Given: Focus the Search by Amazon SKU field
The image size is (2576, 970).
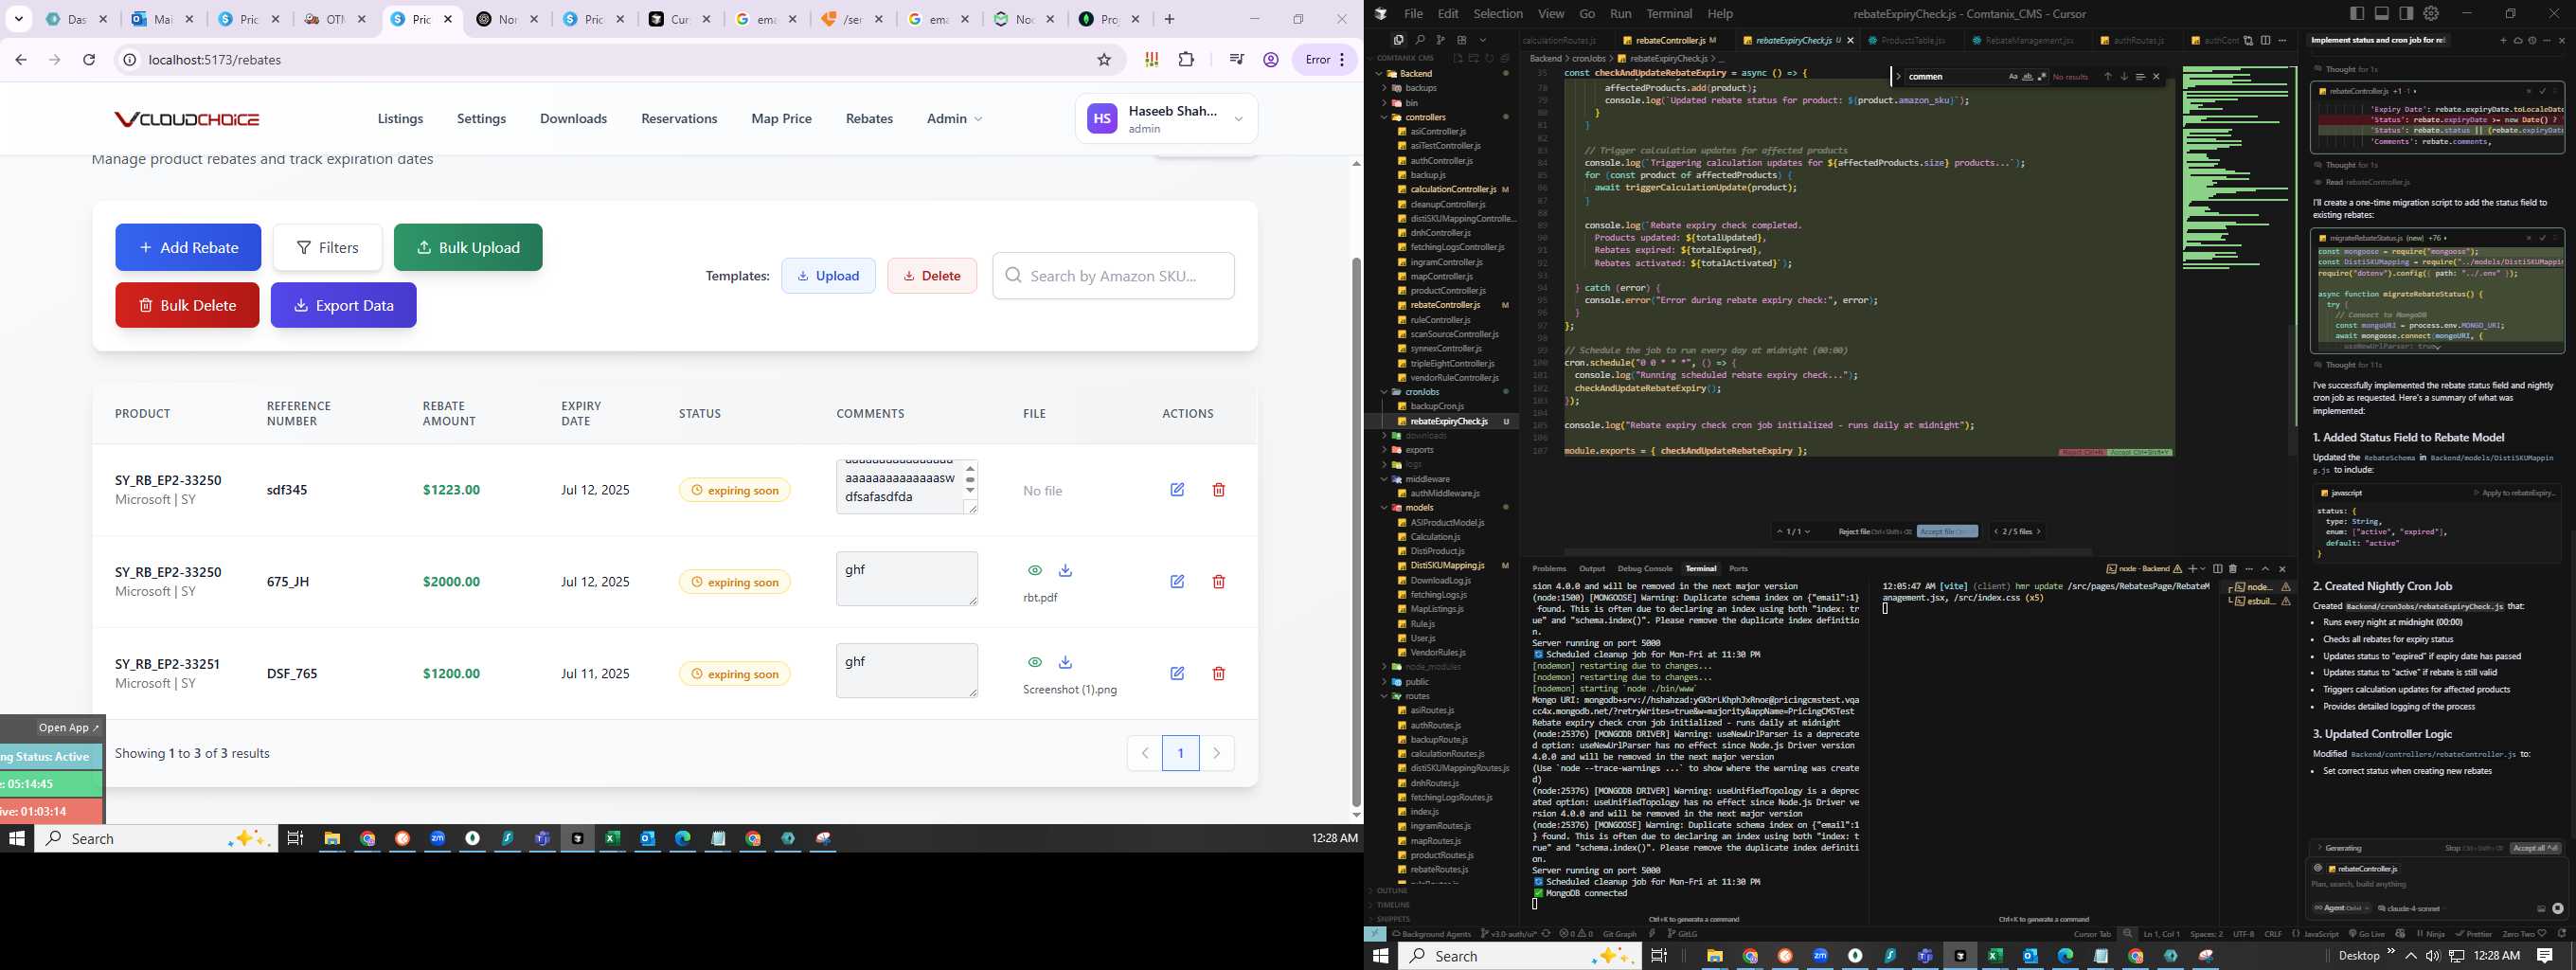Looking at the screenshot, I should [1113, 276].
